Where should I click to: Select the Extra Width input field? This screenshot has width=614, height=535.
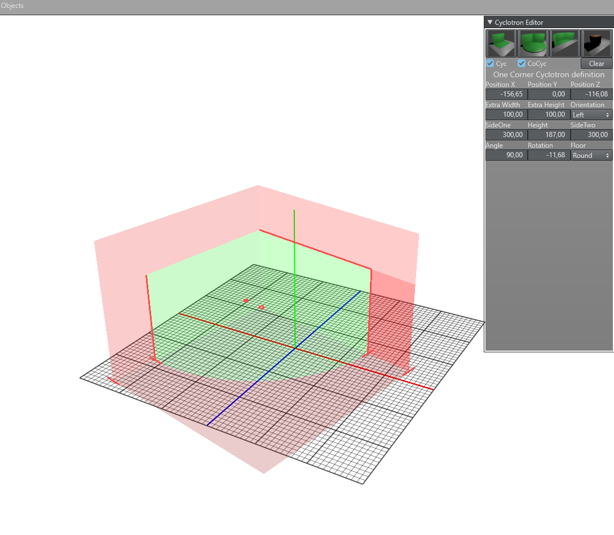(x=506, y=114)
